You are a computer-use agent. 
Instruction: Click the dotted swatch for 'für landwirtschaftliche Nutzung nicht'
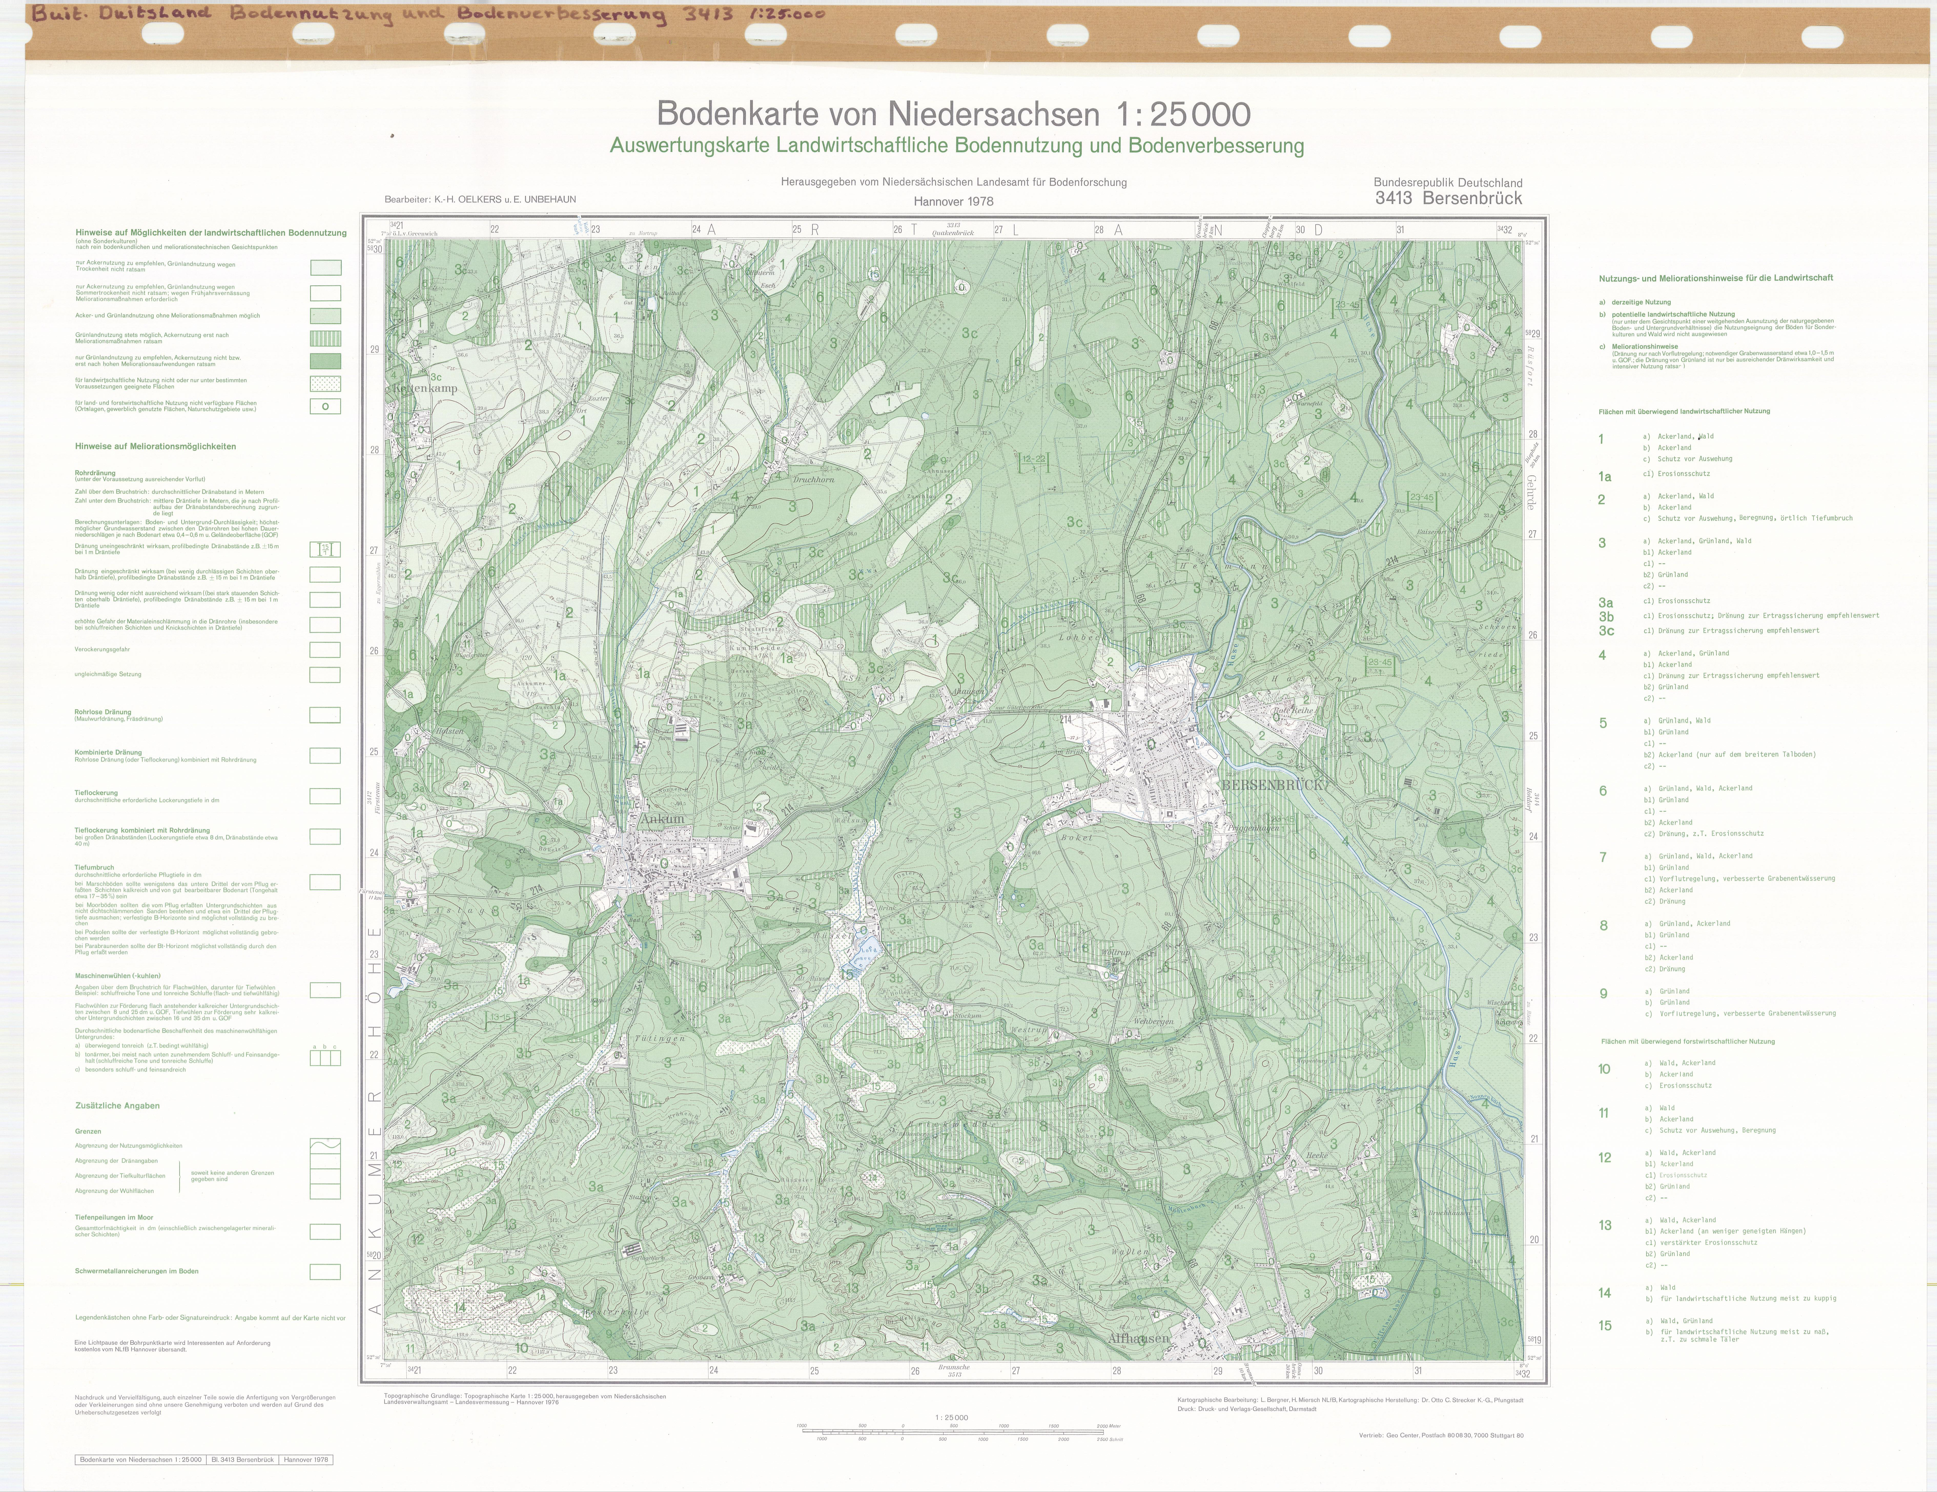point(325,384)
